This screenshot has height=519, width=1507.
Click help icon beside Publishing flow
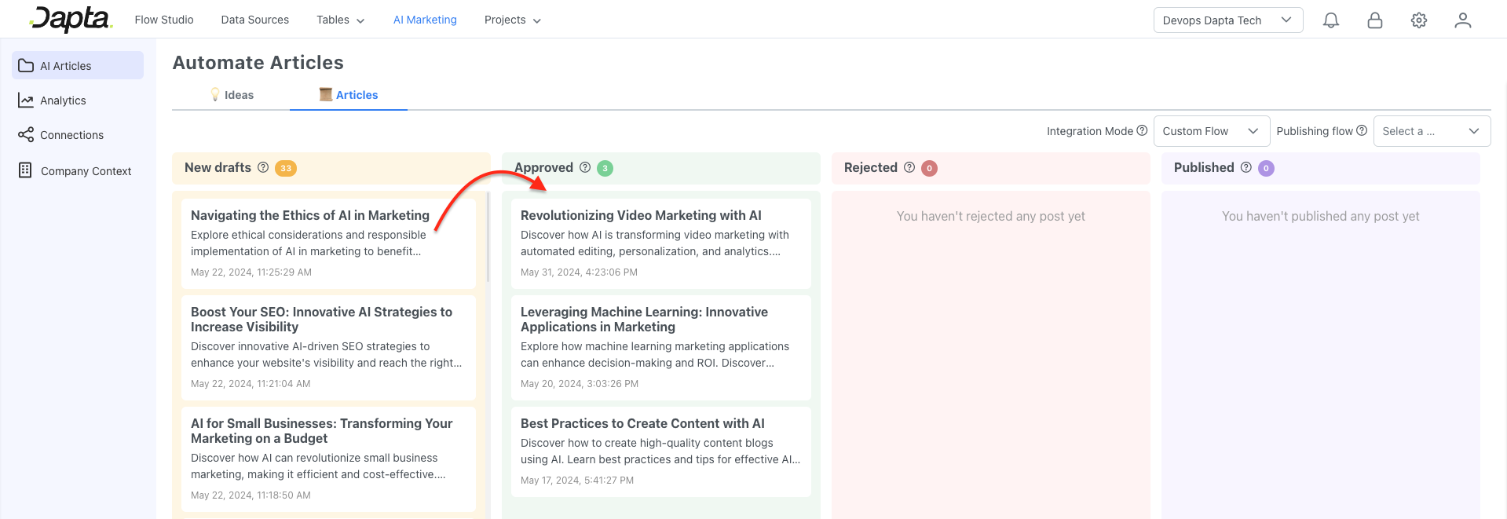pyautogui.click(x=1362, y=130)
